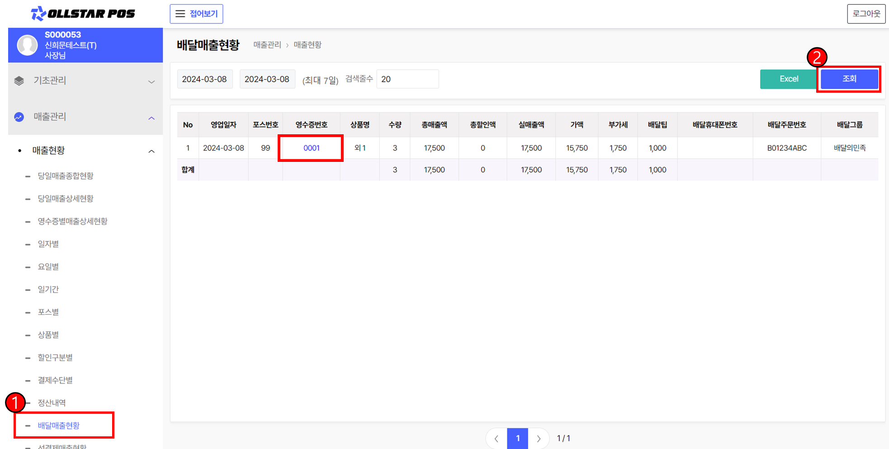This screenshot has height=449, width=889.
Task: Go to next page arrow
Action: click(x=539, y=438)
